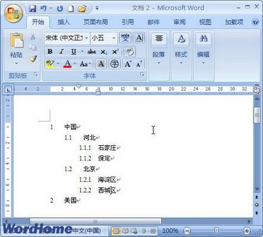Switch to the 页面布局 tab
263x237 pixels.
tap(96, 22)
